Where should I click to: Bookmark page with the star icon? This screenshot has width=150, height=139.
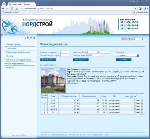point(17,8)
